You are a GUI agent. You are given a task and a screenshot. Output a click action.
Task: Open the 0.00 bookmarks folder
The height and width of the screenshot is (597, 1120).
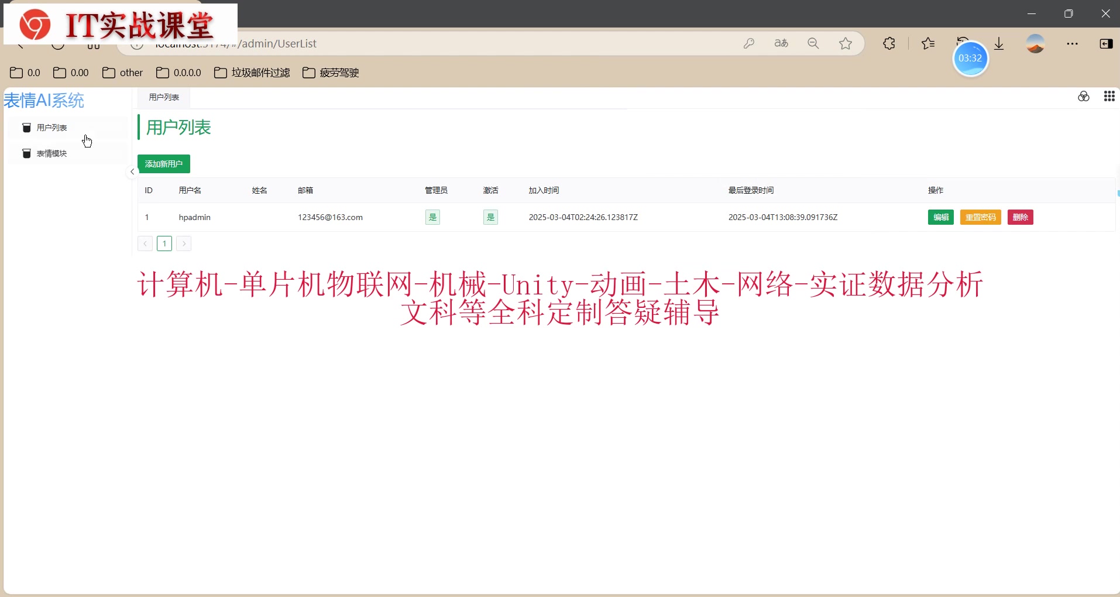71,73
